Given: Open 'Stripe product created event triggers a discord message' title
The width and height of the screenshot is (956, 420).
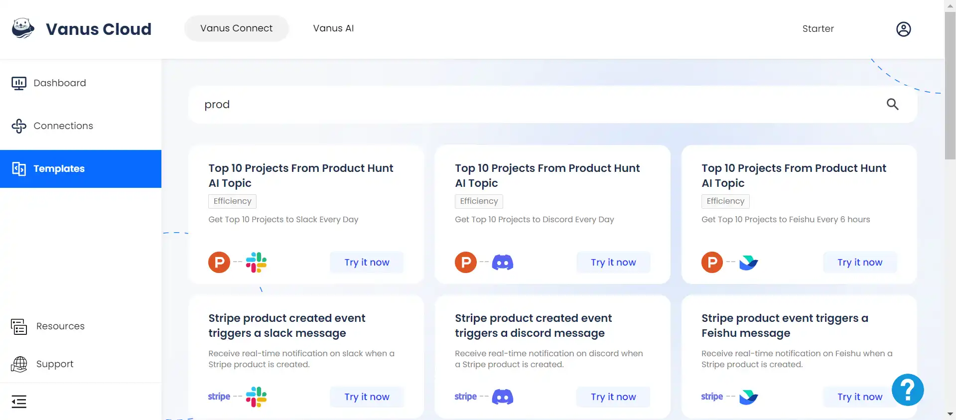Looking at the screenshot, I should (x=534, y=325).
